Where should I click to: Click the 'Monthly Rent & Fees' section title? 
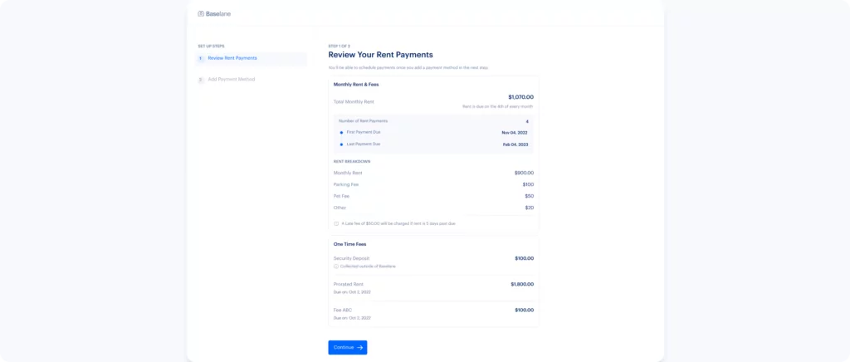(357, 85)
